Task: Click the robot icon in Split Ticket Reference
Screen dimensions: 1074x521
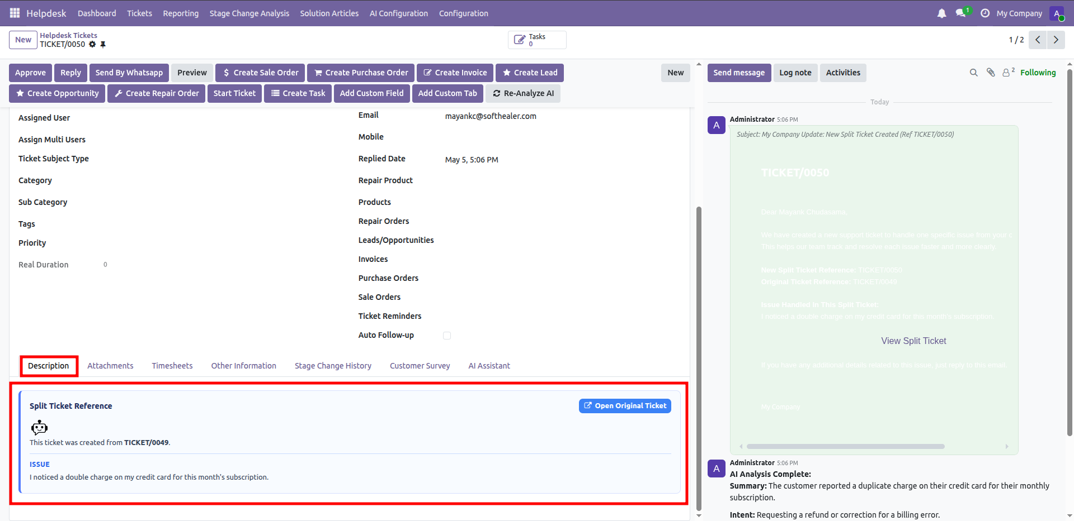Action: point(39,428)
